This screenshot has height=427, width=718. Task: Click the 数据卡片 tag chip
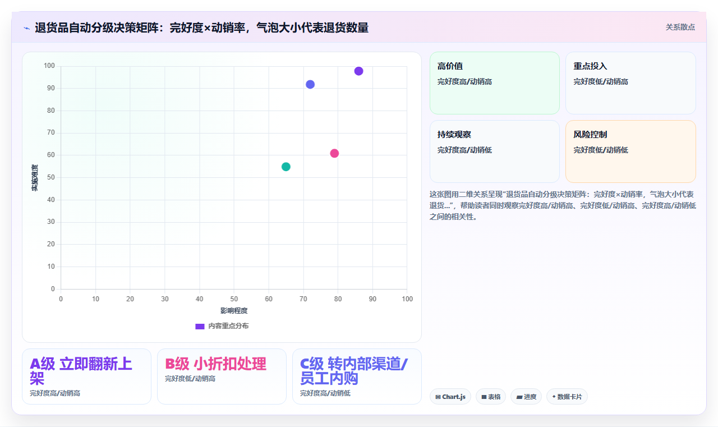click(567, 397)
